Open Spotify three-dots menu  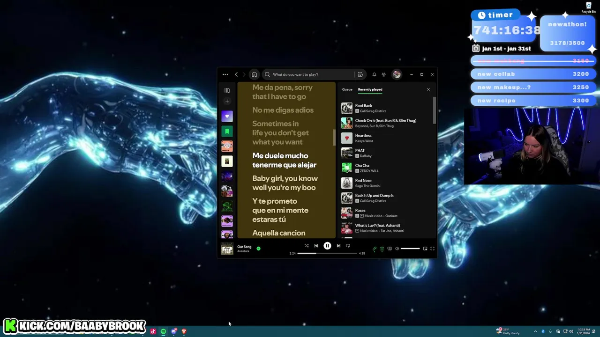click(x=225, y=74)
